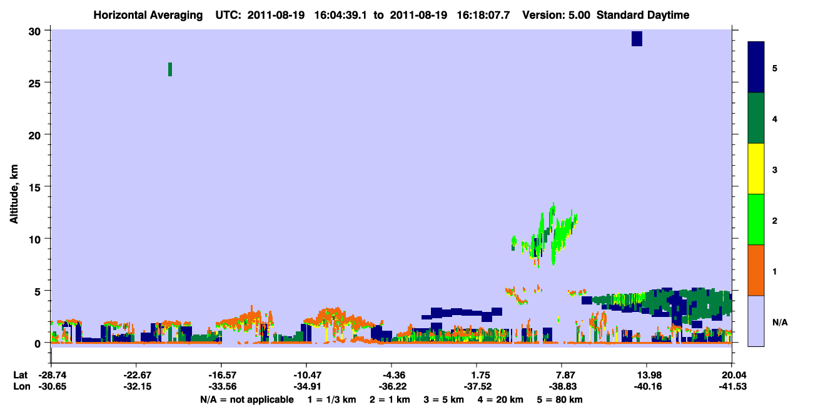Click the y-axis tick label 20

coord(36,134)
